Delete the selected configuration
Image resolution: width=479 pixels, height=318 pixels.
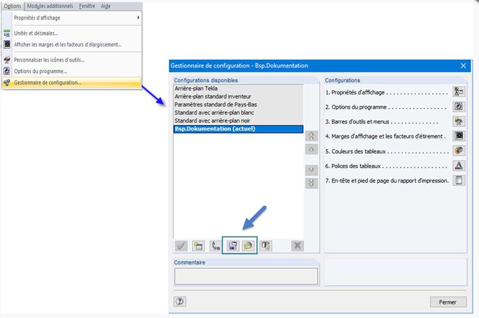[297, 246]
